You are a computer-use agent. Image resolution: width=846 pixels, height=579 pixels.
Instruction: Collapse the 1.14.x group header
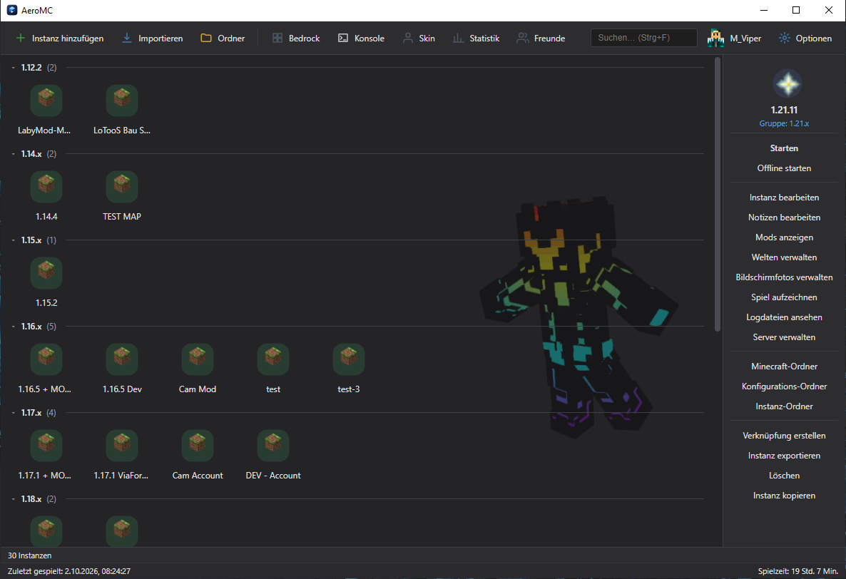pos(13,154)
